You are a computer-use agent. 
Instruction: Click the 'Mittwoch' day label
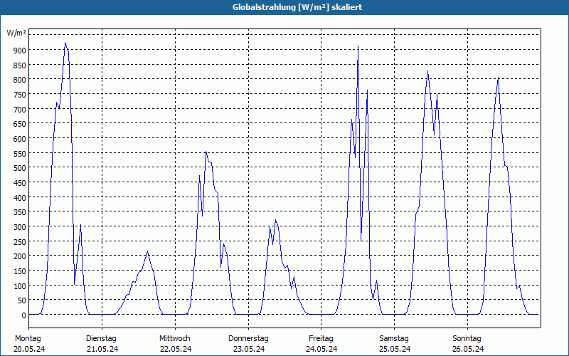tap(174, 339)
